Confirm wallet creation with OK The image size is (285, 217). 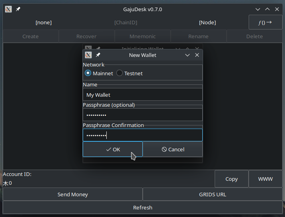[113, 149]
